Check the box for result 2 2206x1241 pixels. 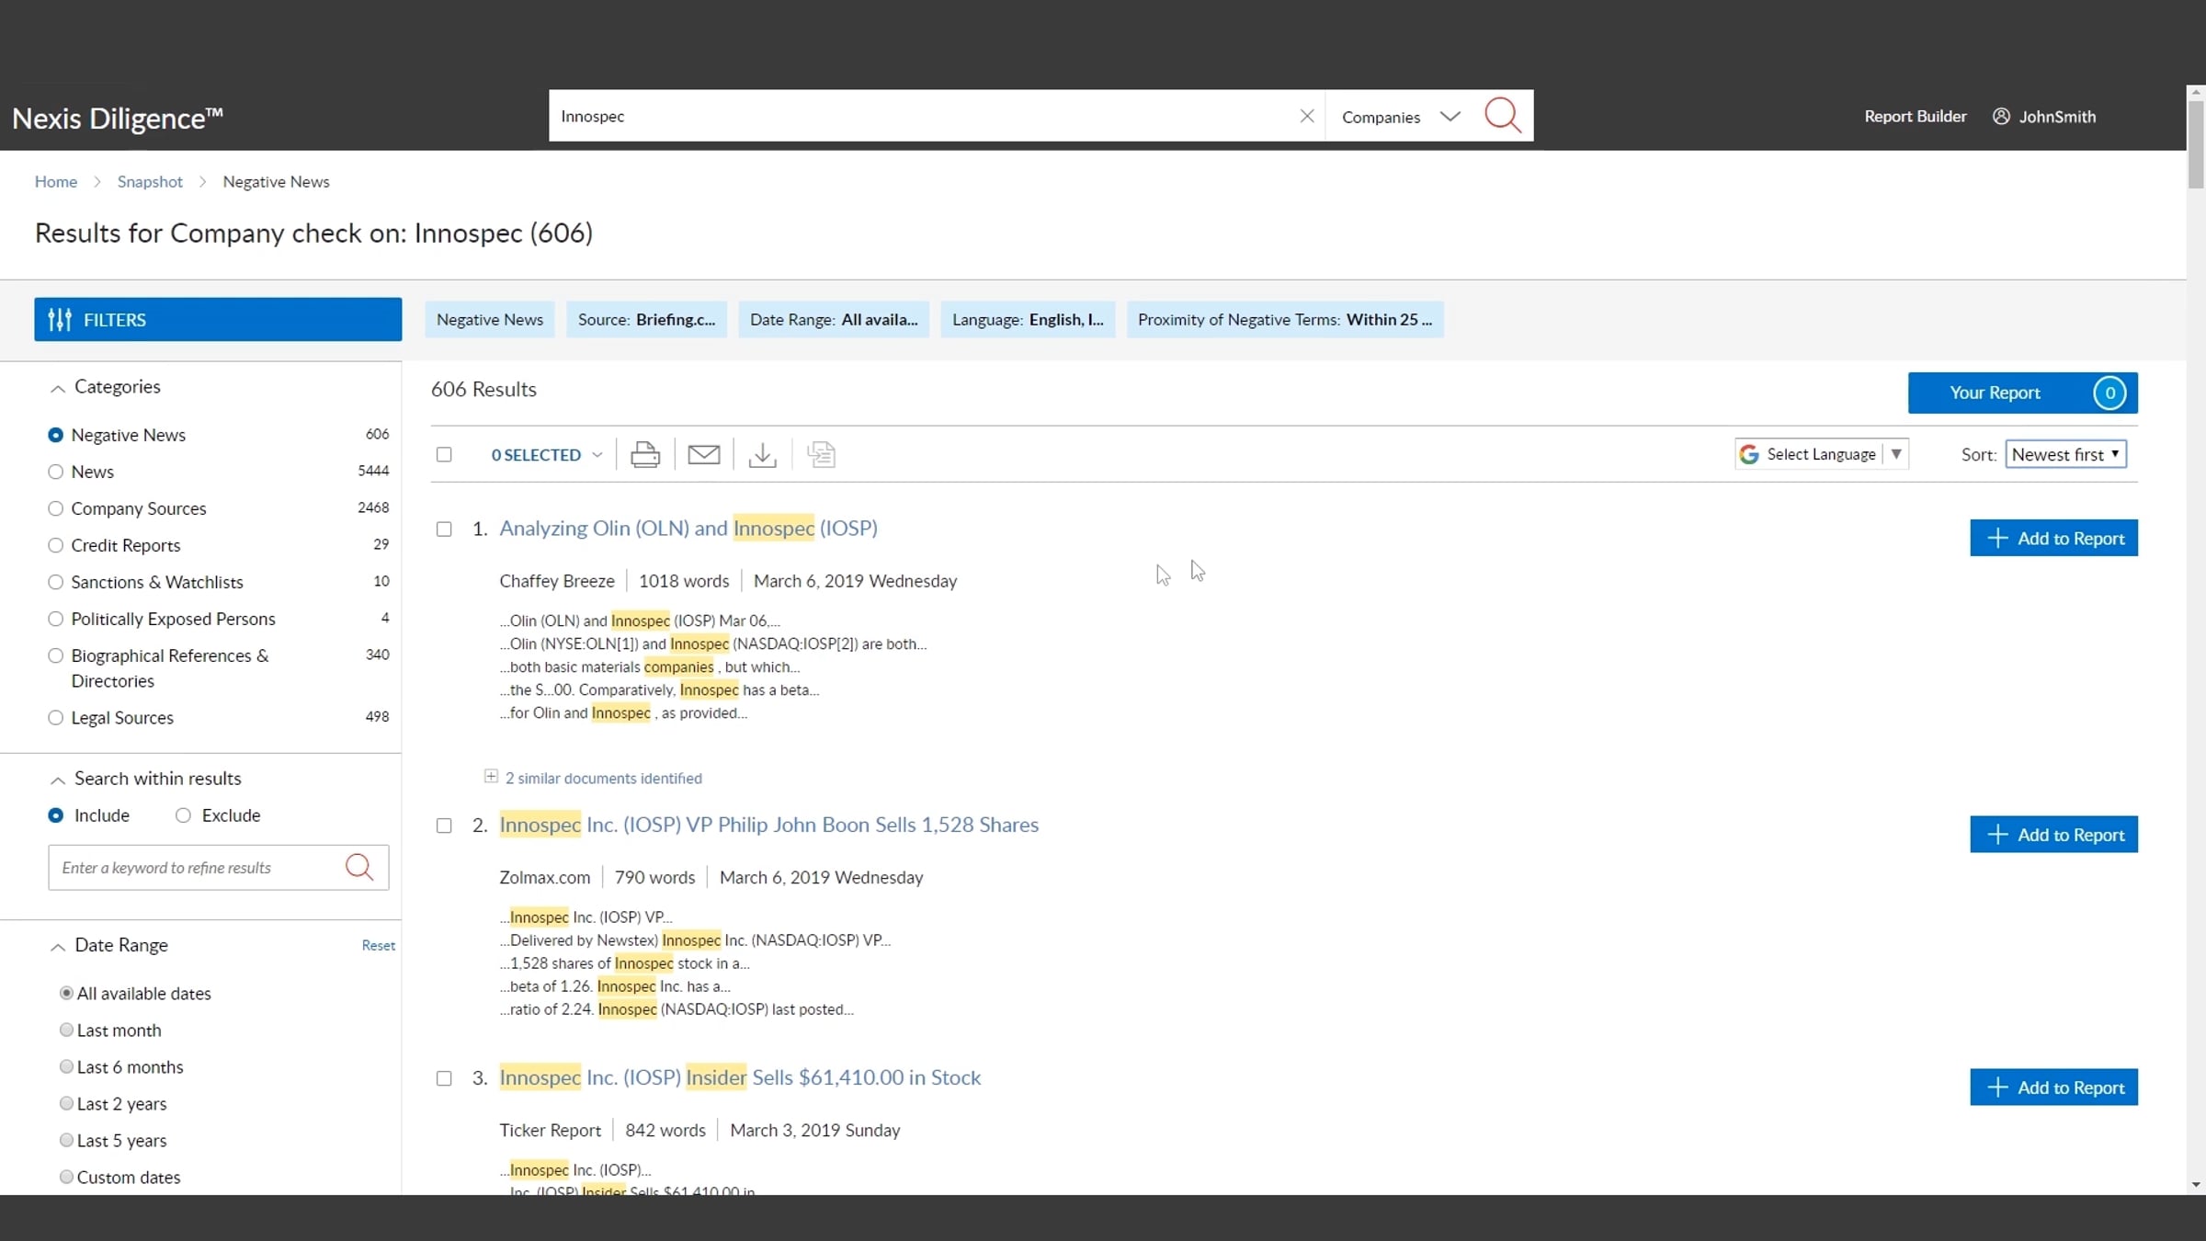coord(444,825)
